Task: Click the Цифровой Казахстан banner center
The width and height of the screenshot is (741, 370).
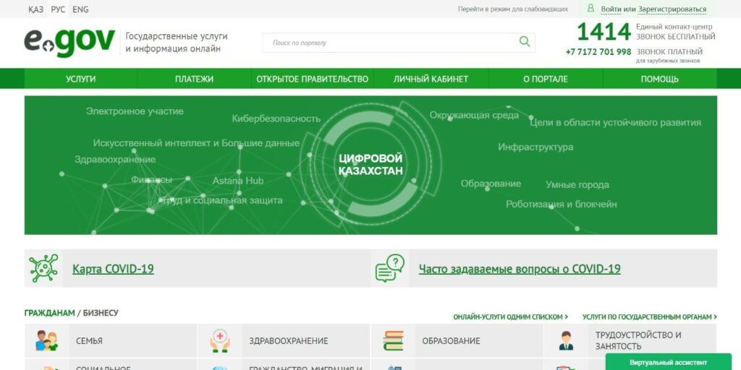Action: (370, 164)
